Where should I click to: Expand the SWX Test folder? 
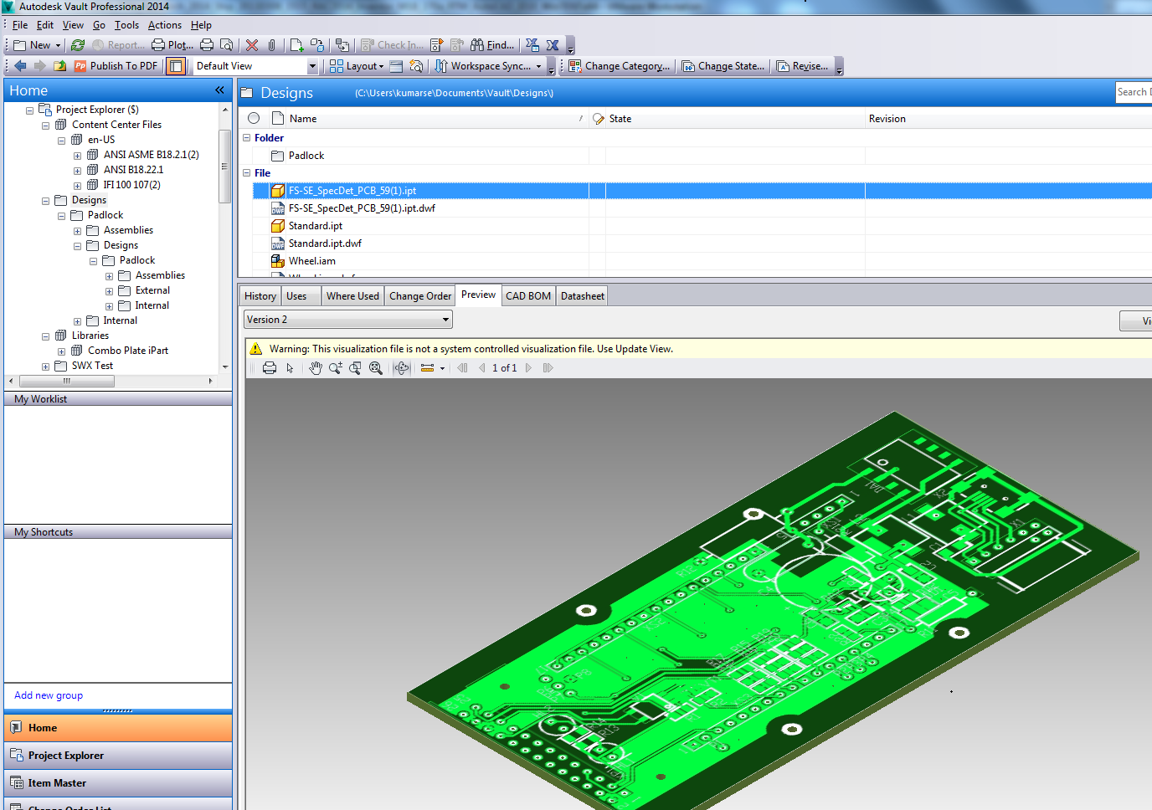pos(45,367)
